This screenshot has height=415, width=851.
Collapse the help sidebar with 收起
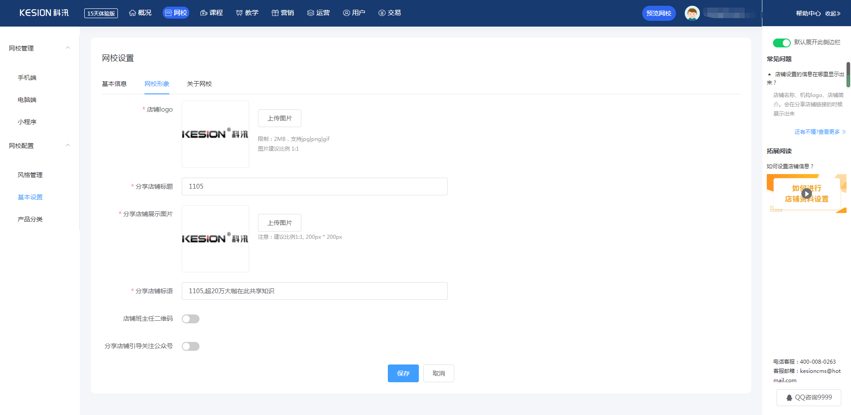(x=833, y=13)
